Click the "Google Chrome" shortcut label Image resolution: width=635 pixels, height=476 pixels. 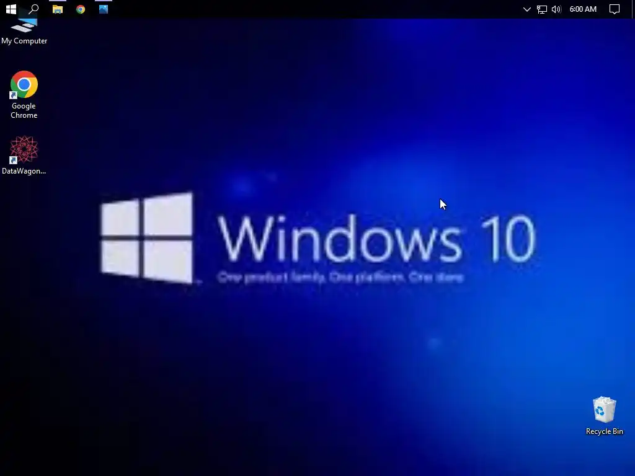coord(24,110)
